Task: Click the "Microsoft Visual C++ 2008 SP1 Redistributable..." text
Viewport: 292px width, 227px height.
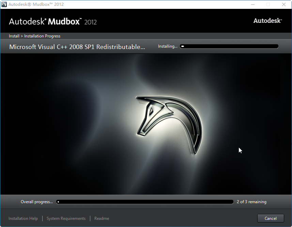Action: (77, 47)
